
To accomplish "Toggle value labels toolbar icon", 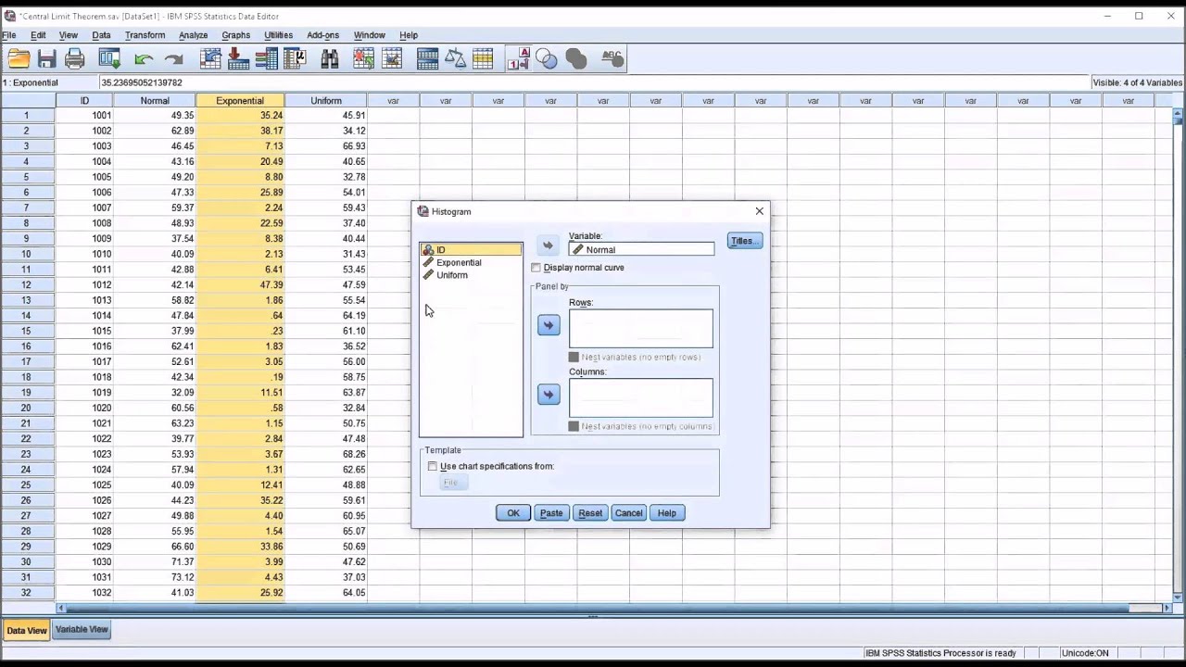I will [518, 59].
